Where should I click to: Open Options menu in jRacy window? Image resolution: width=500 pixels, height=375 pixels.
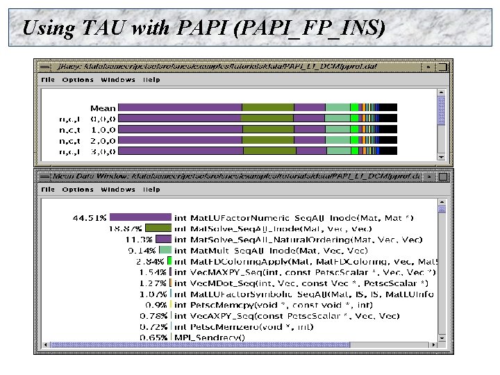click(78, 80)
